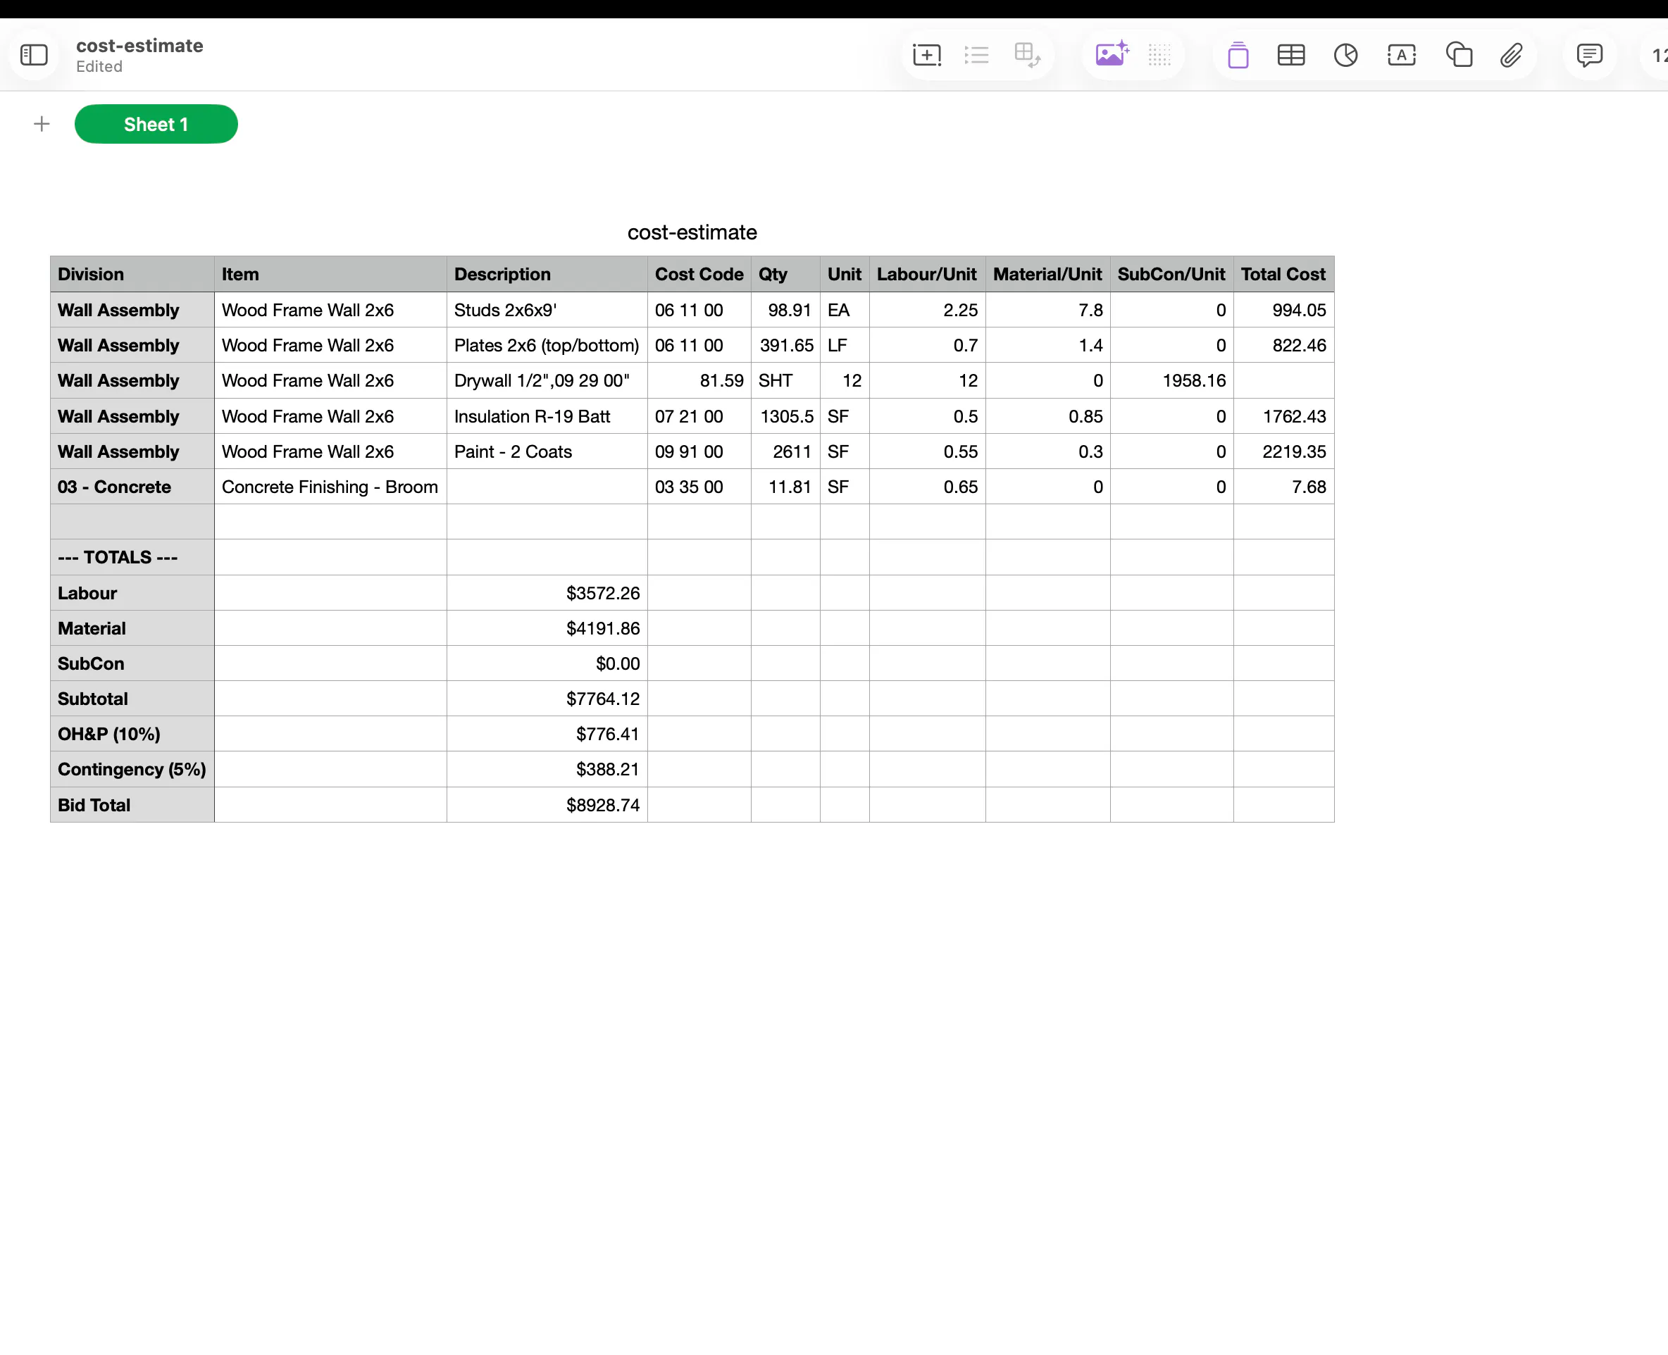This screenshot has height=1355, width=1668.
Task: Click the 2611 quantity cell
Action: [786, 451]
